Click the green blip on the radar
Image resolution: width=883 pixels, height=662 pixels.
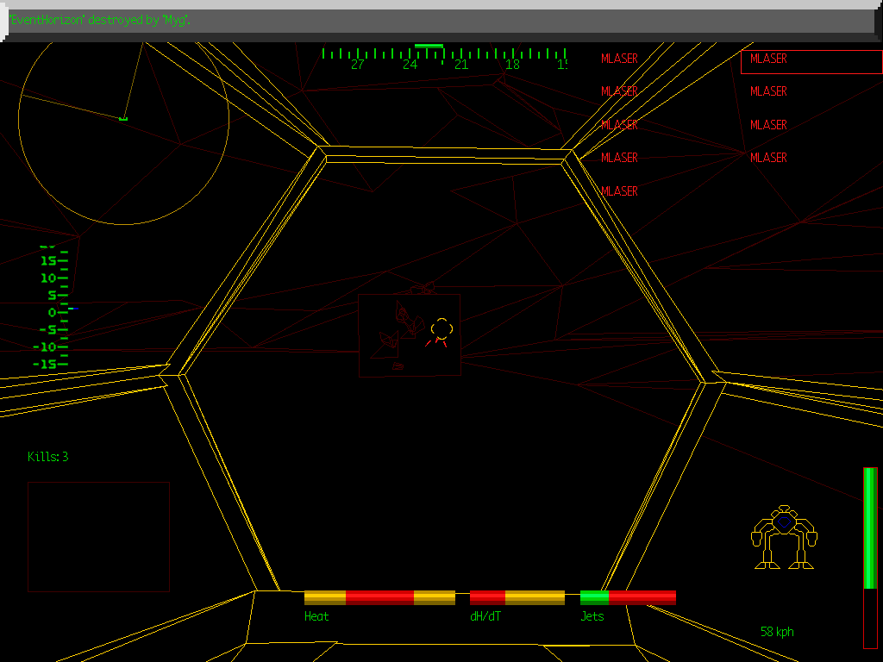[123, 118]
